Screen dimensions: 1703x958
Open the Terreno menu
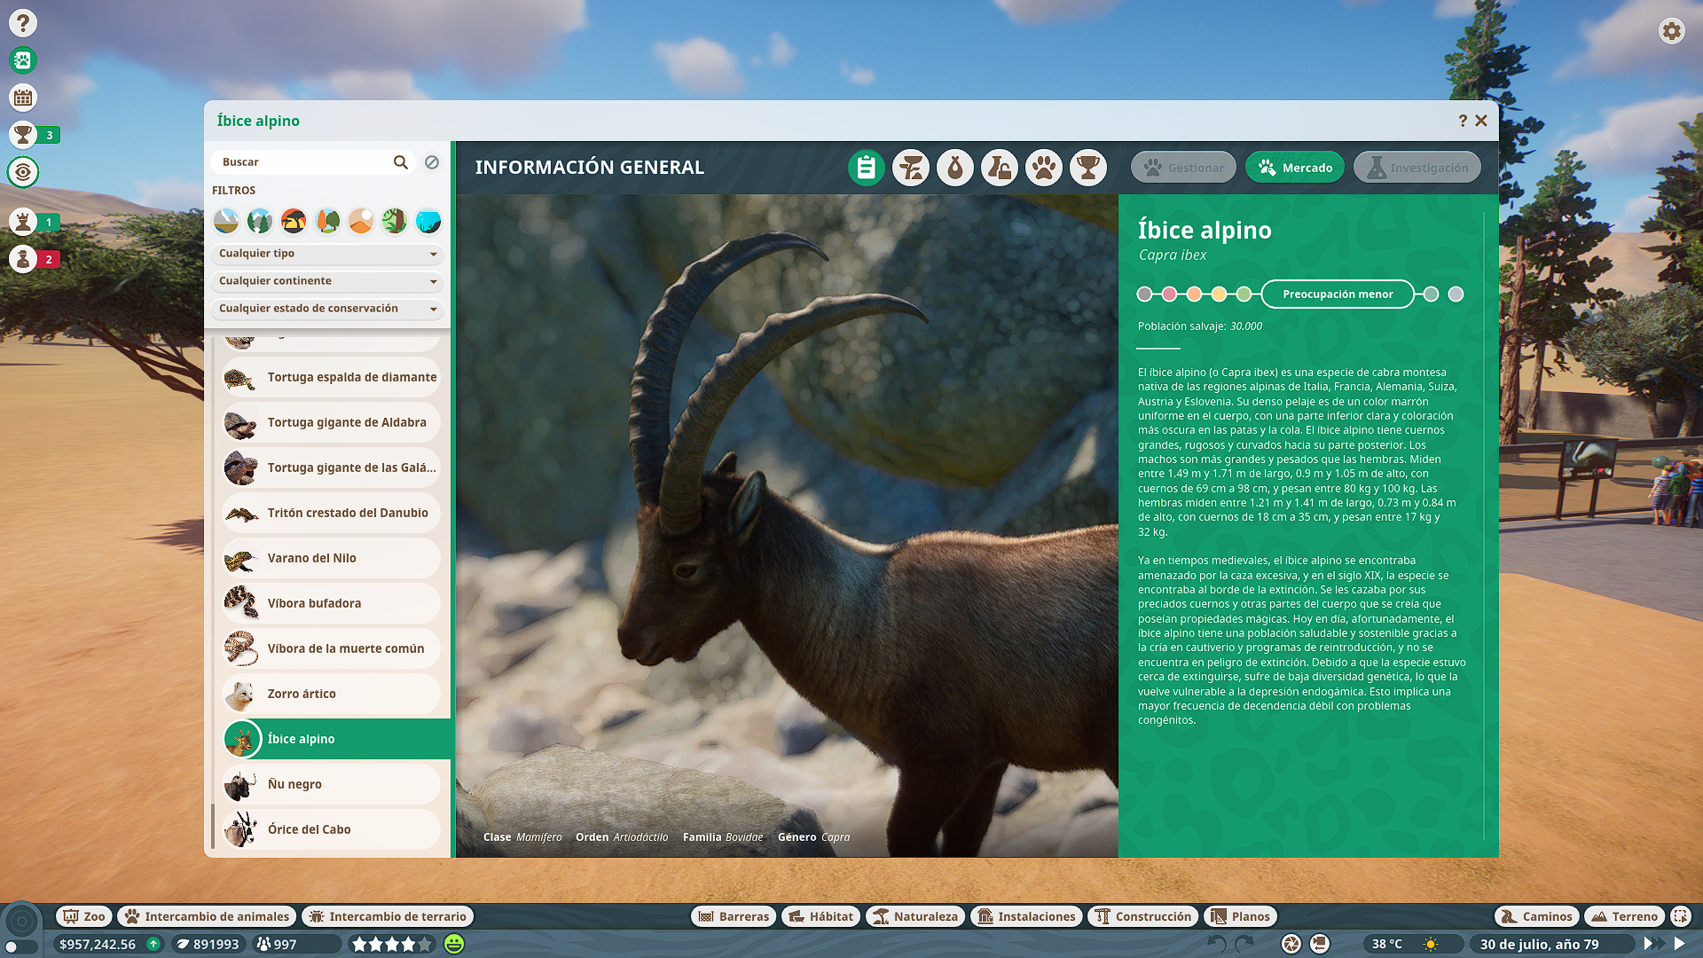click(1625, 916)
